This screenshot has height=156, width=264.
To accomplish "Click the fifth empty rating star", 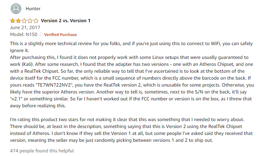I will [x=35, y=21].
